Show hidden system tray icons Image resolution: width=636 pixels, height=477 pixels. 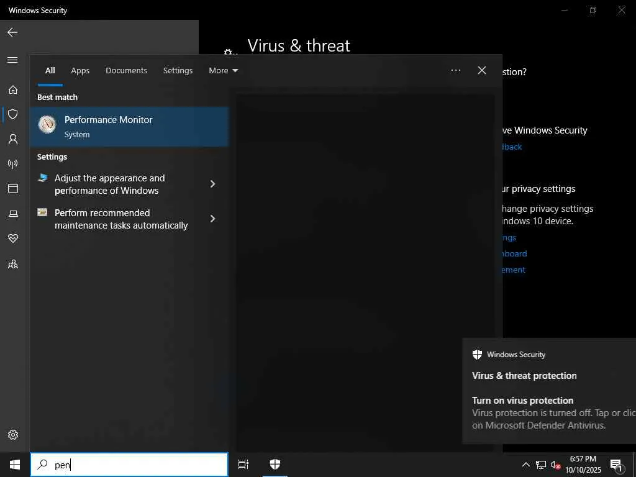click(525, 465)
